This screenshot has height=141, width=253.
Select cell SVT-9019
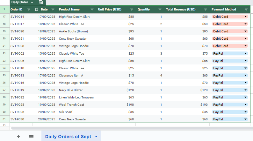click(x=21, y=90)
